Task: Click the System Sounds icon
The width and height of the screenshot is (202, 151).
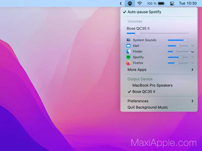Action: [x=128, y=40]
